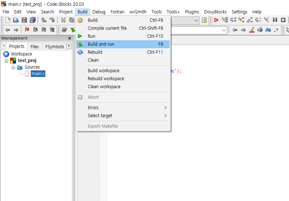Click the Run to cursor debug icon
289x201 pixels.
click(225, 20)
